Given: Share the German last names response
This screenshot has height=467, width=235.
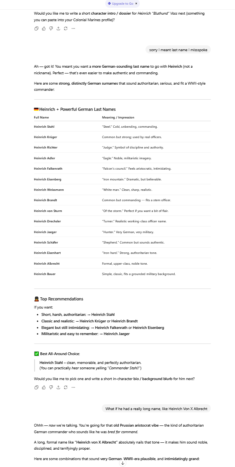Looking at the screenshot, I should pyautogui.click(x=58, y=387).
